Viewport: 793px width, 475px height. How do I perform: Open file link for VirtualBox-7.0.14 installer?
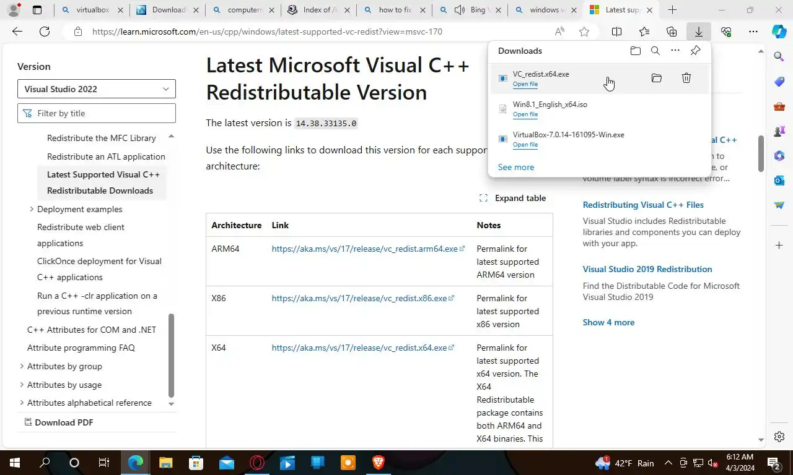pos(525,145)
